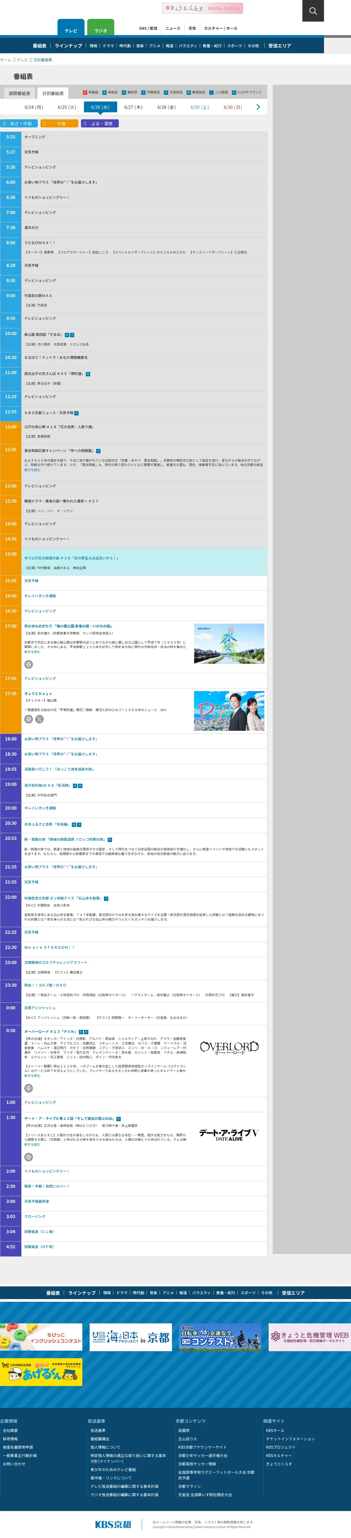Open the search magnifier icon
Image resolution: width=351 pixels, height=1538 pixels.
point(313,11)
